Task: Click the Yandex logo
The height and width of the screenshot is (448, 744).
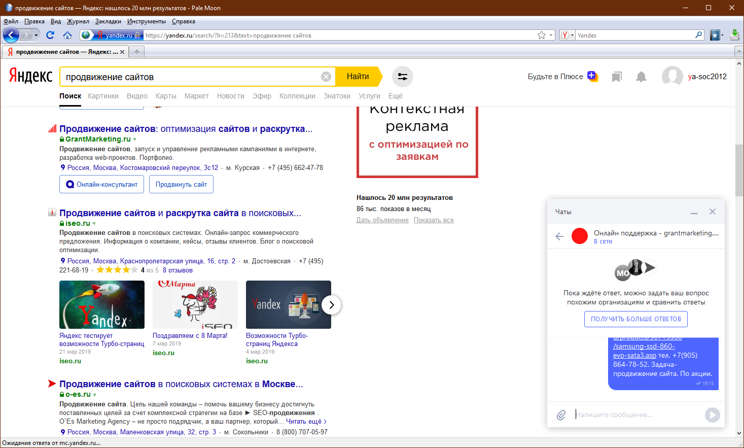Action: 30,76
